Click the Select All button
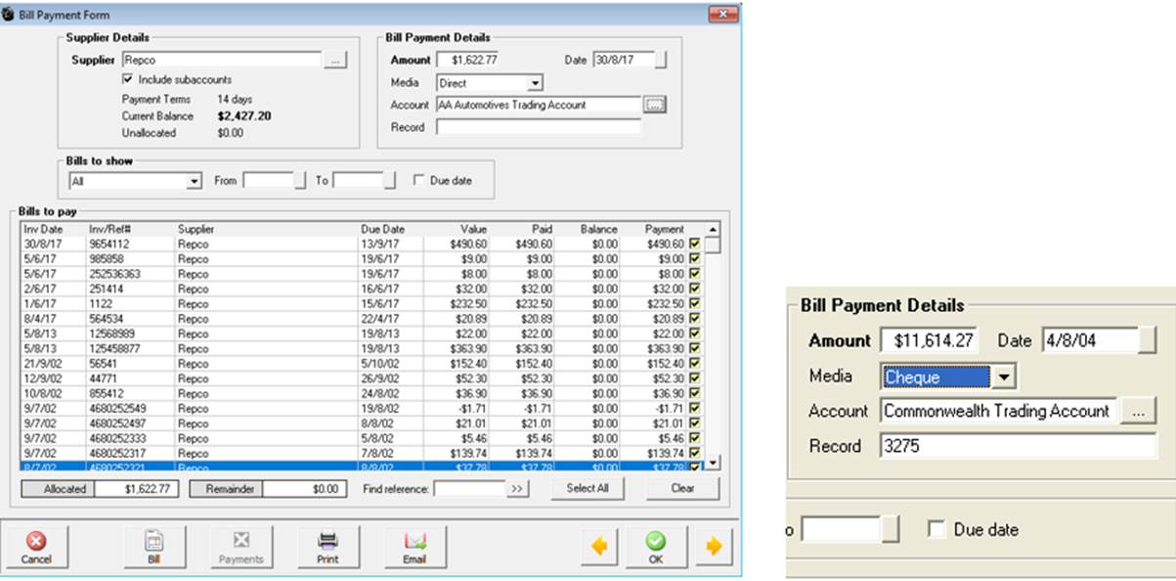 pos(588,488)
